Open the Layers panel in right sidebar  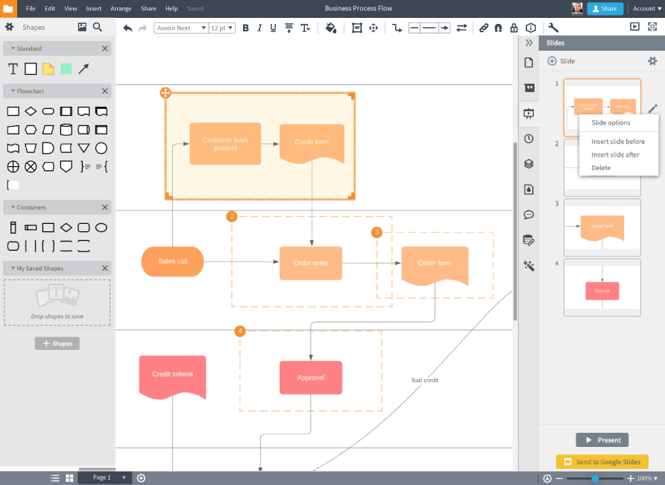coord(529,163)
